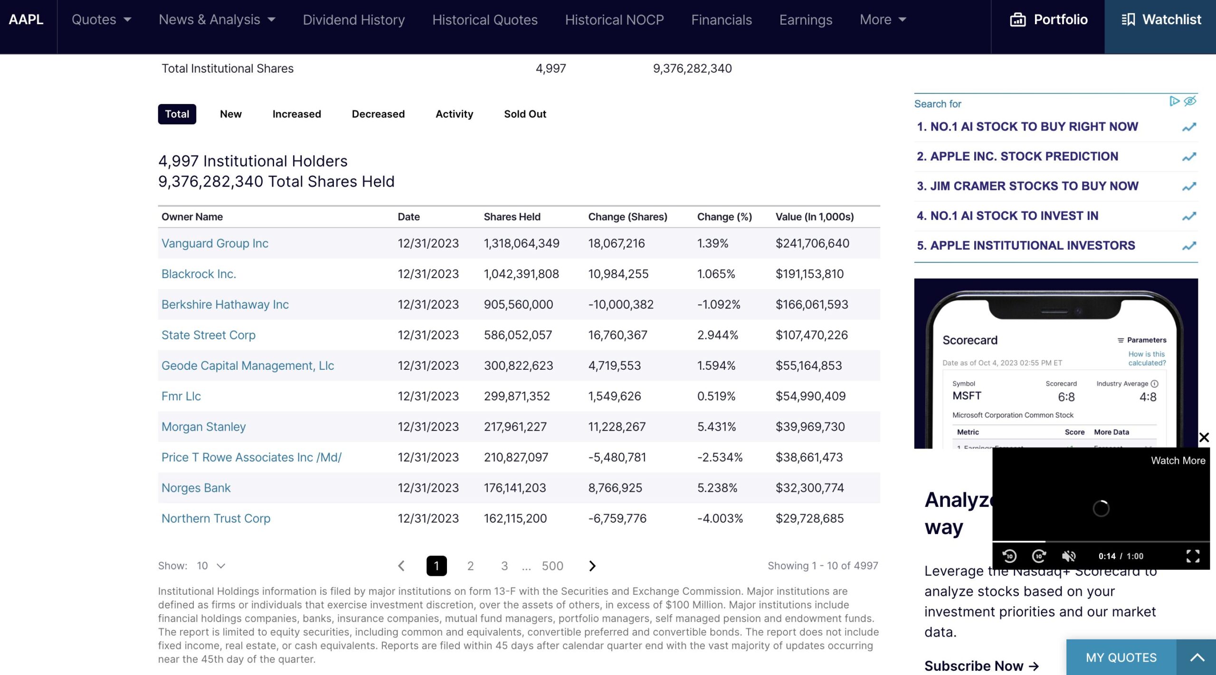Click the Change (%) column header
This screenshot has width=1216, height=675.
(x=724, y=217)
